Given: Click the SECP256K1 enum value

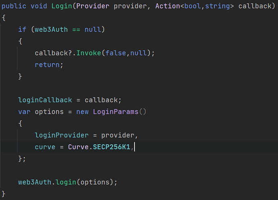Looking at the screenshot, I should 112,147.
